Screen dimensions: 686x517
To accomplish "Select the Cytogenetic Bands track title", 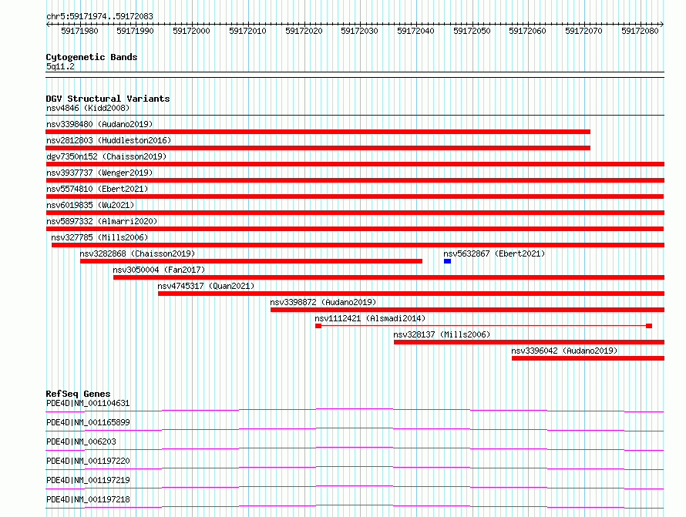I will (x=92, y=57).
